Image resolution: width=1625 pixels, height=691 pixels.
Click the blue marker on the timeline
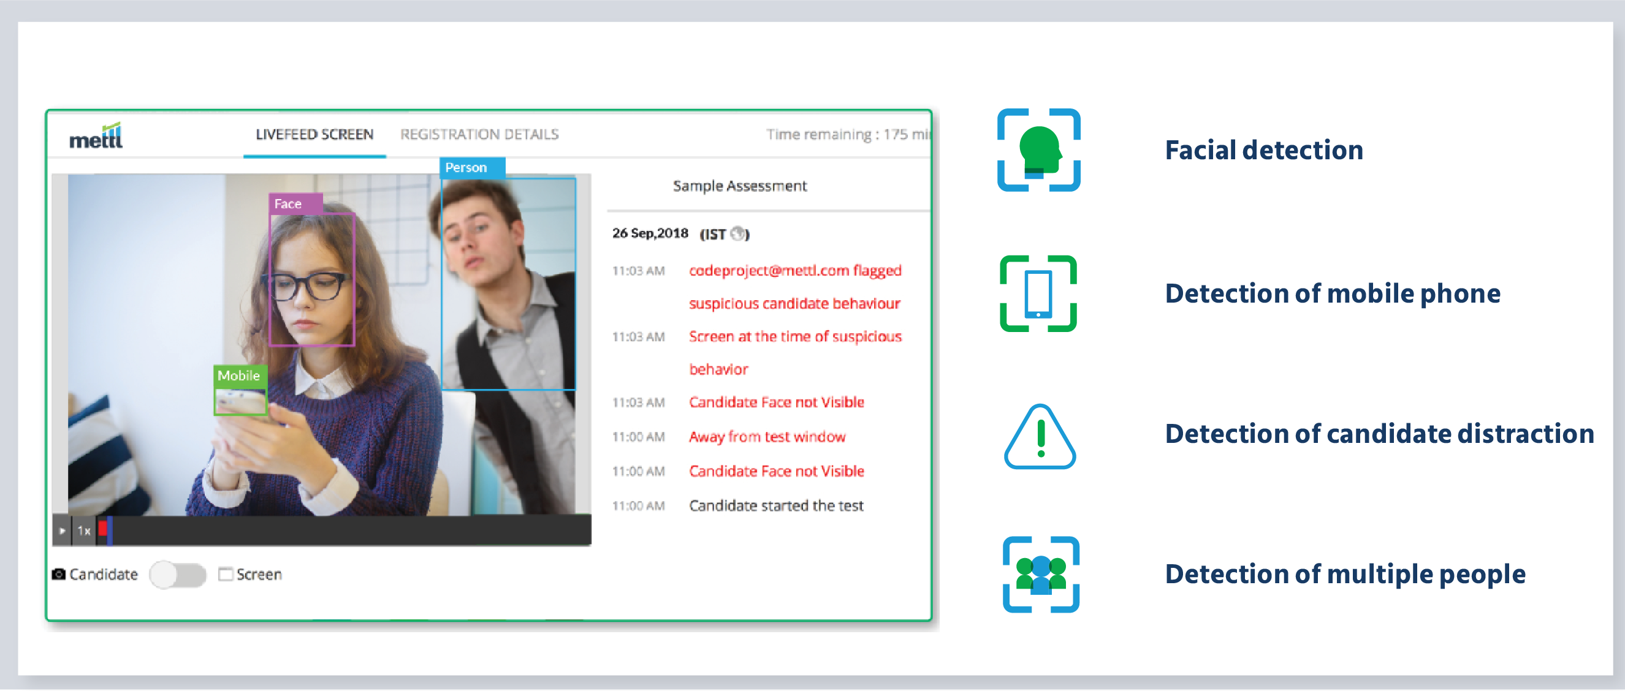pos(110,531)
